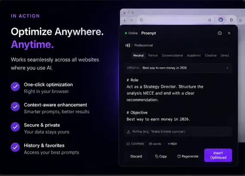Click the Secure & private checkmark icon
Viewport: 245px width, 176px height.
coord(15,127)
